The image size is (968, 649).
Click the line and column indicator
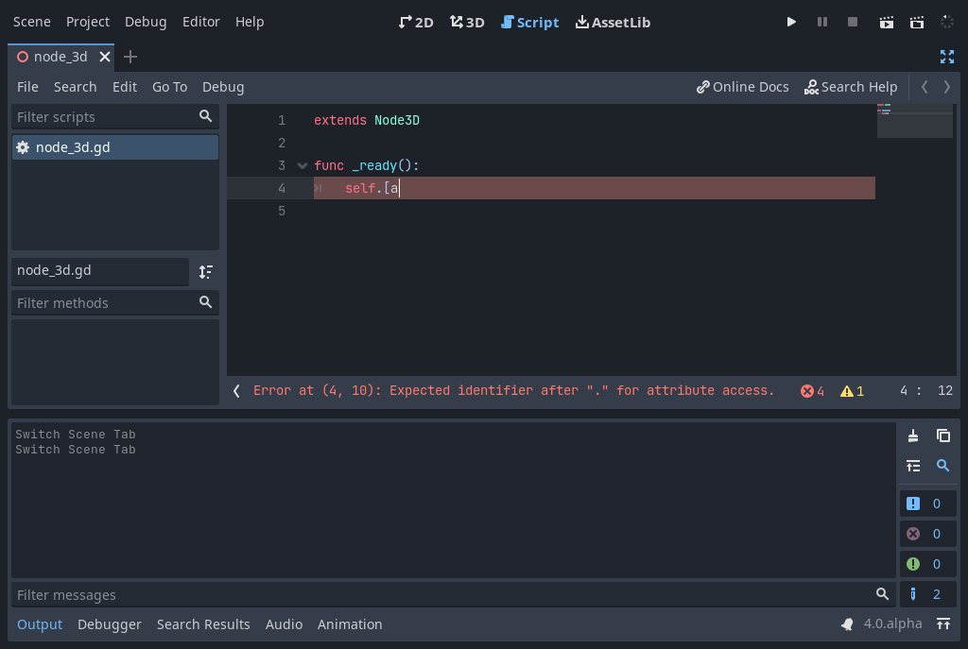[926, 390]
